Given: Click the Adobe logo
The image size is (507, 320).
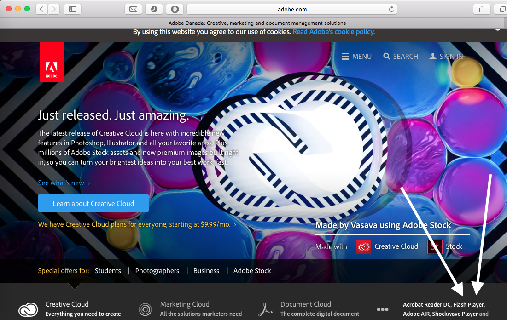Looking at the screenshot, I should click(52, 63).
